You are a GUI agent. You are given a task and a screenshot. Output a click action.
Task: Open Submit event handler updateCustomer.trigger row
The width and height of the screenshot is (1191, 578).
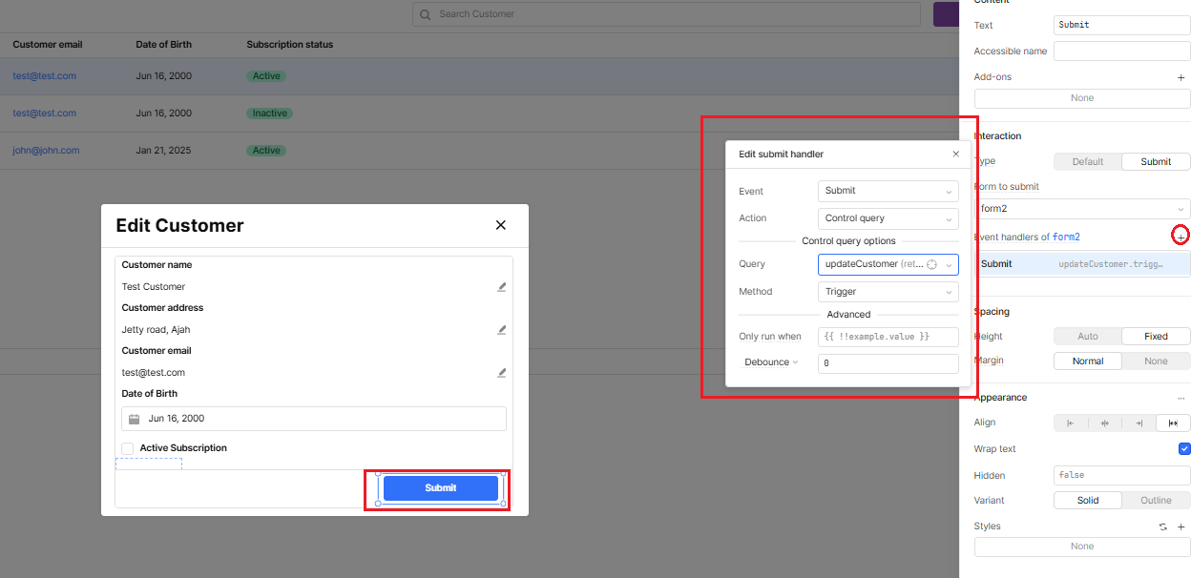coord(1082,264)
